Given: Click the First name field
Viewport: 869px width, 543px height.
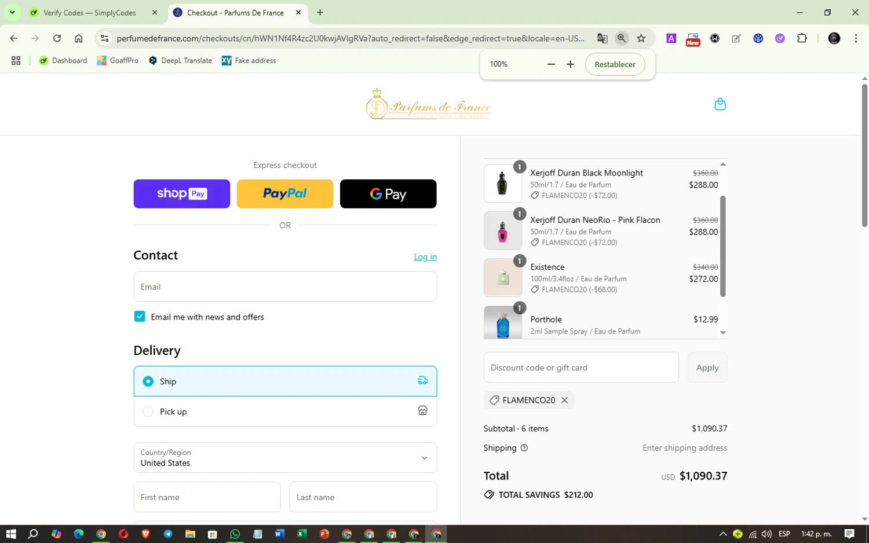Looking at the screenshot, I should (207, 497).
